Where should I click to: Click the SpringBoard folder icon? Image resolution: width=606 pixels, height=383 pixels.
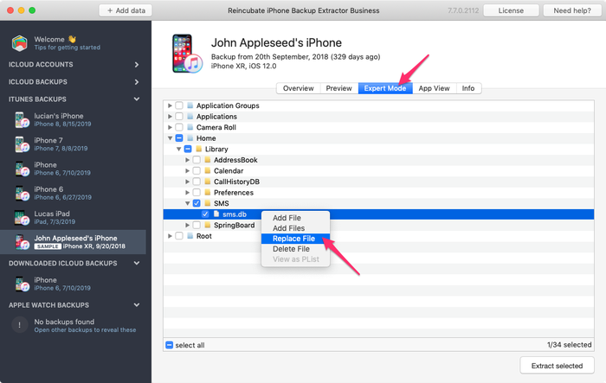pyautogui.click(x=208, y=225)
